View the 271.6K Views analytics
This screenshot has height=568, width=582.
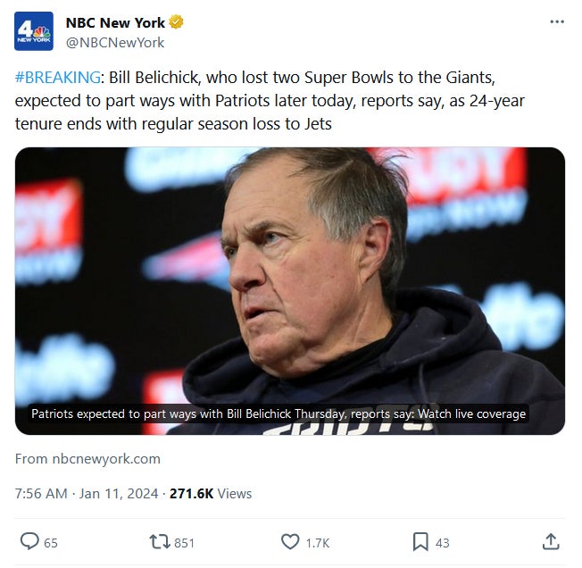coord(211,493)
